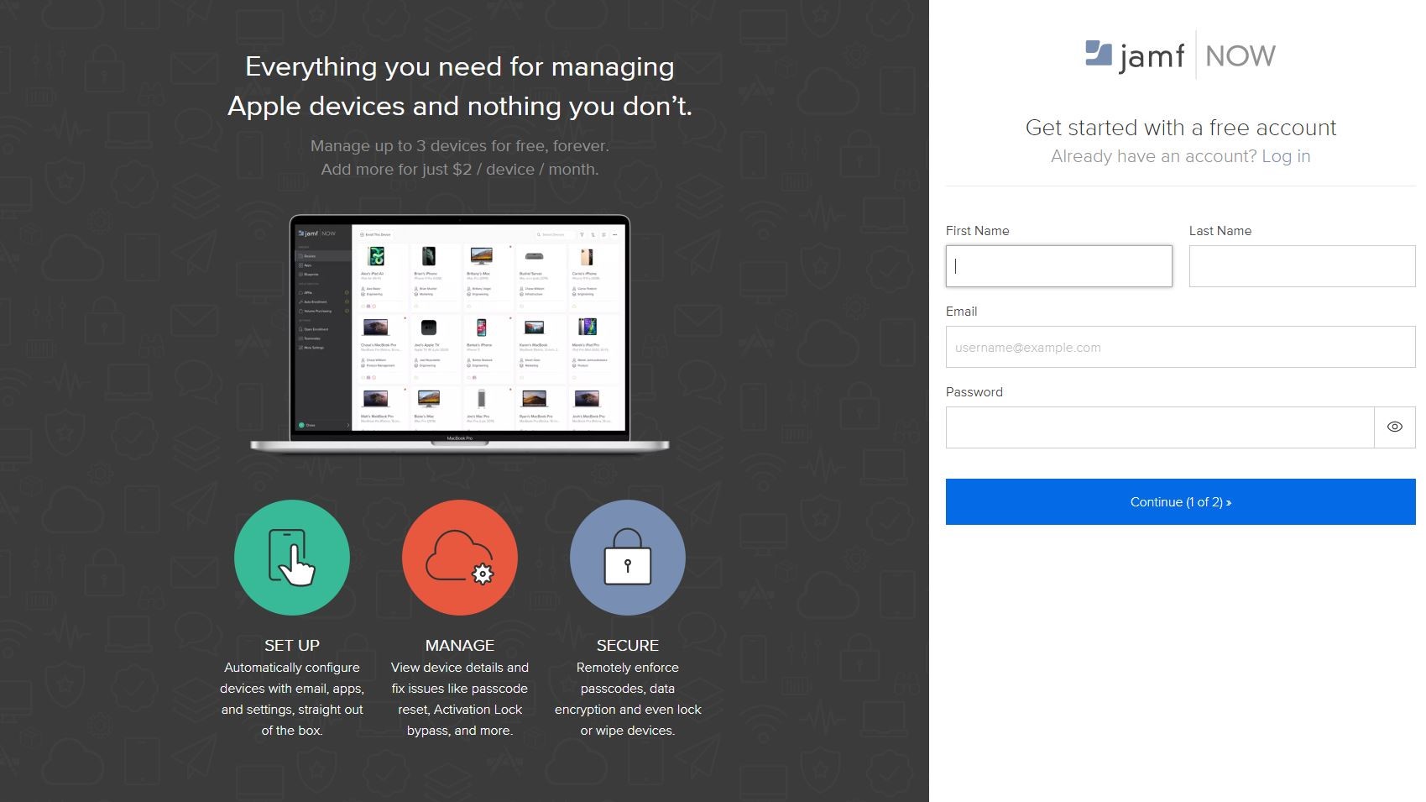Click the jamf NOW logo above the form
The width and height of the screenshot is (1426, 802).
(1178, 55)
